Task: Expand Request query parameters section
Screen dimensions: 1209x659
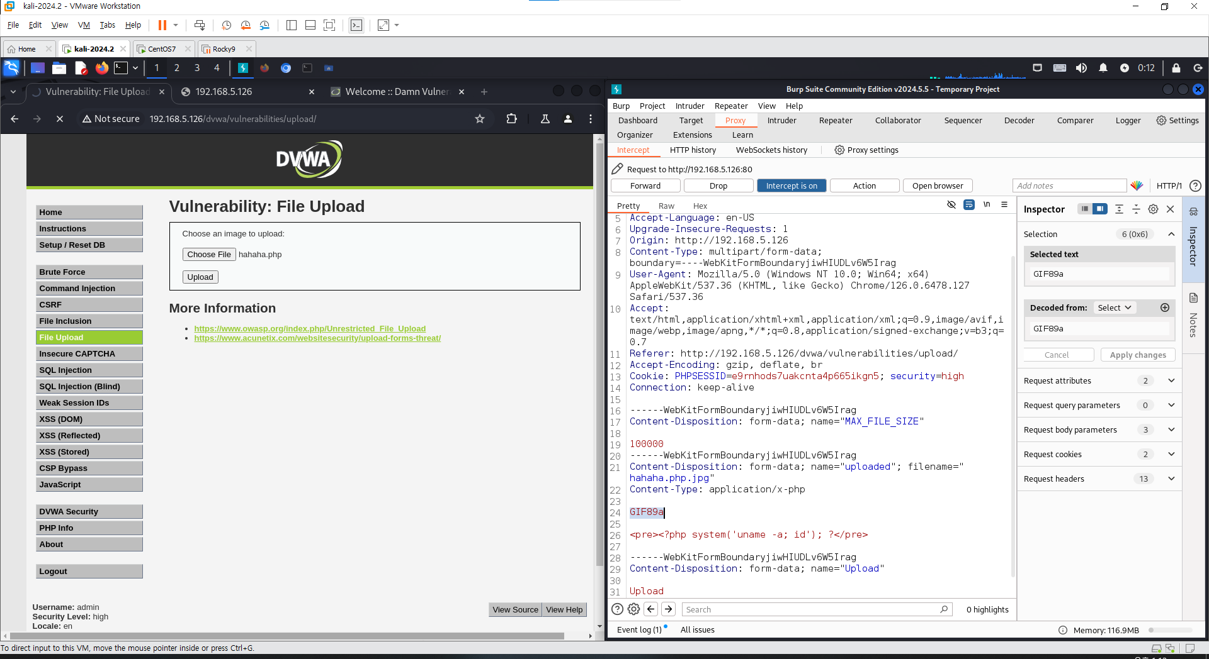Action: [1171, 405]
